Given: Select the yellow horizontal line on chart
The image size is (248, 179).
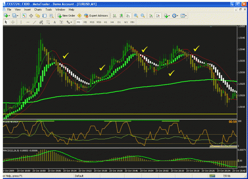Looking at the screenshot, I should [x=120, y=114].
